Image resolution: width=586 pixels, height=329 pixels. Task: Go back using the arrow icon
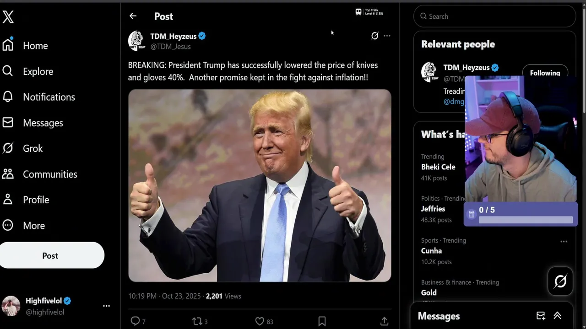pos(133,16)
